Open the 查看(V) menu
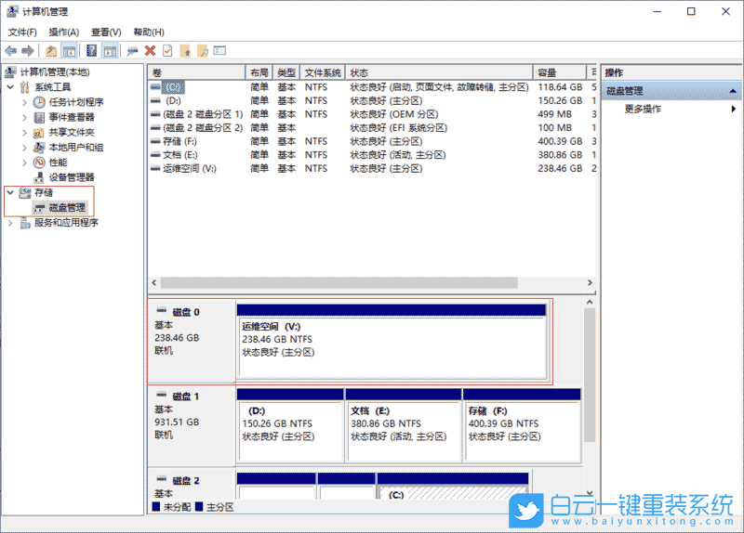The height and width of the screenshot is (533, 744). (x=106, y=32)
